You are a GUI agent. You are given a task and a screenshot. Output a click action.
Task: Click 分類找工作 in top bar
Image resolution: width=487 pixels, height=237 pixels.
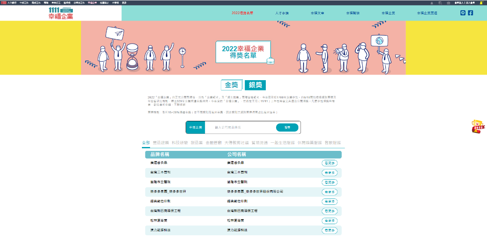click(79, 3)
